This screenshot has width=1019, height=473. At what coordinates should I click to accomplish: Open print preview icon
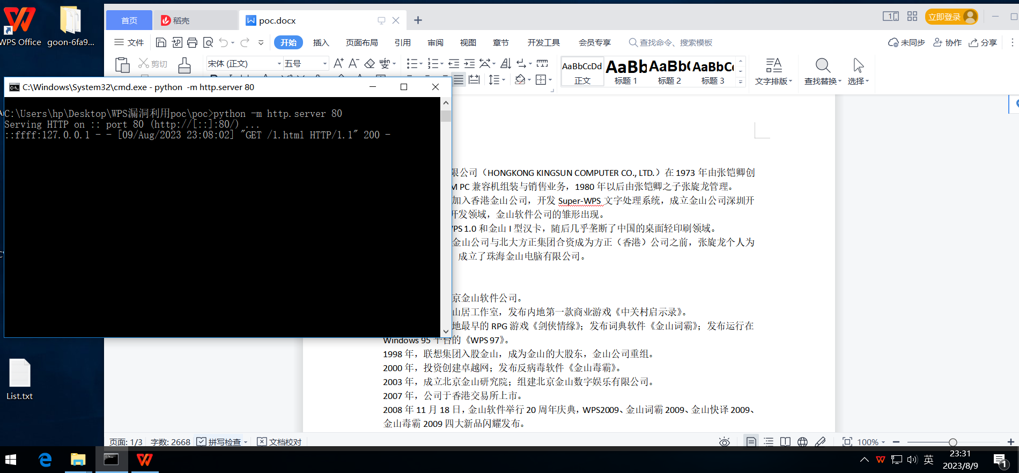coord(208,42)
